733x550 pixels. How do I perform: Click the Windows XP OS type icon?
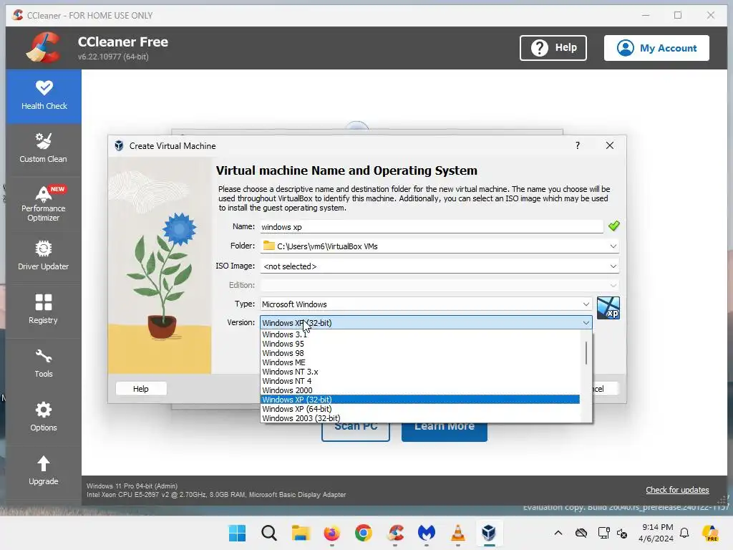click(608, 308)
